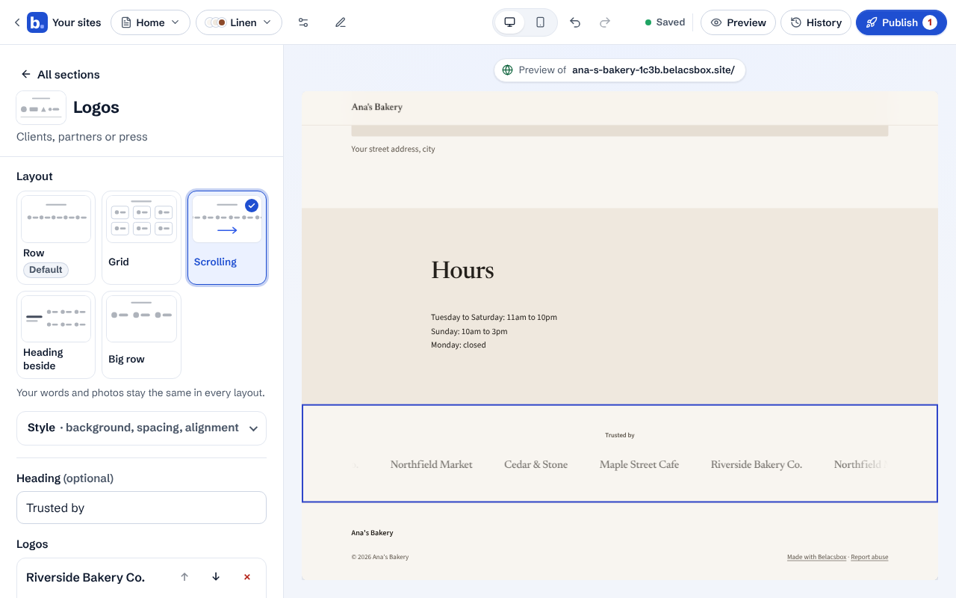Click the Report abuse link

click(869, 557)
